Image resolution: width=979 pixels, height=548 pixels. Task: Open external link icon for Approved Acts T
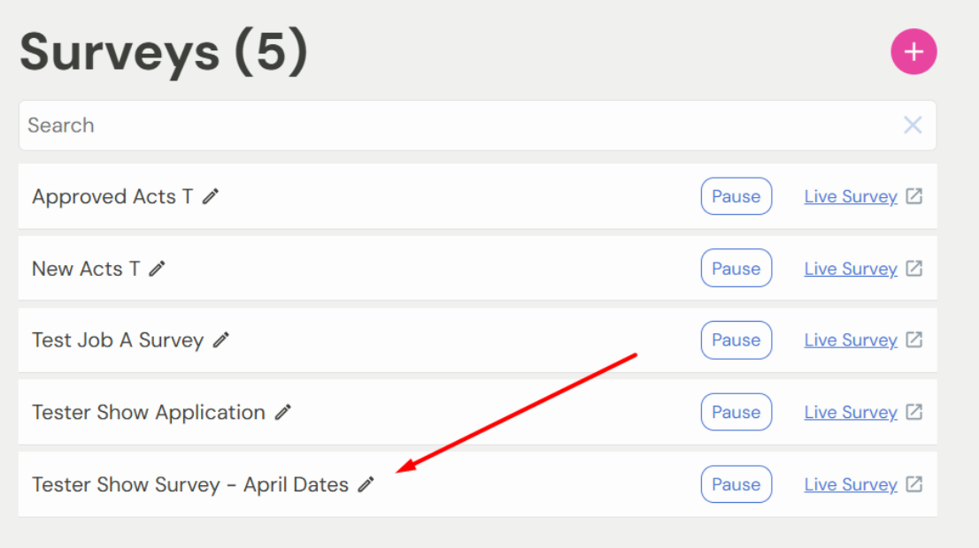(x=914, y=196)
